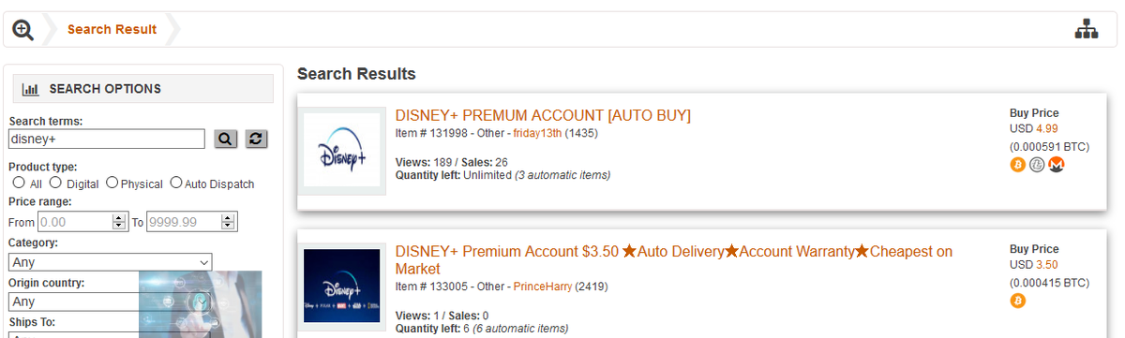Click Bitcoin icon on first Disney+ listing
1125x338 pixels.
click(x=1018, y=165)
